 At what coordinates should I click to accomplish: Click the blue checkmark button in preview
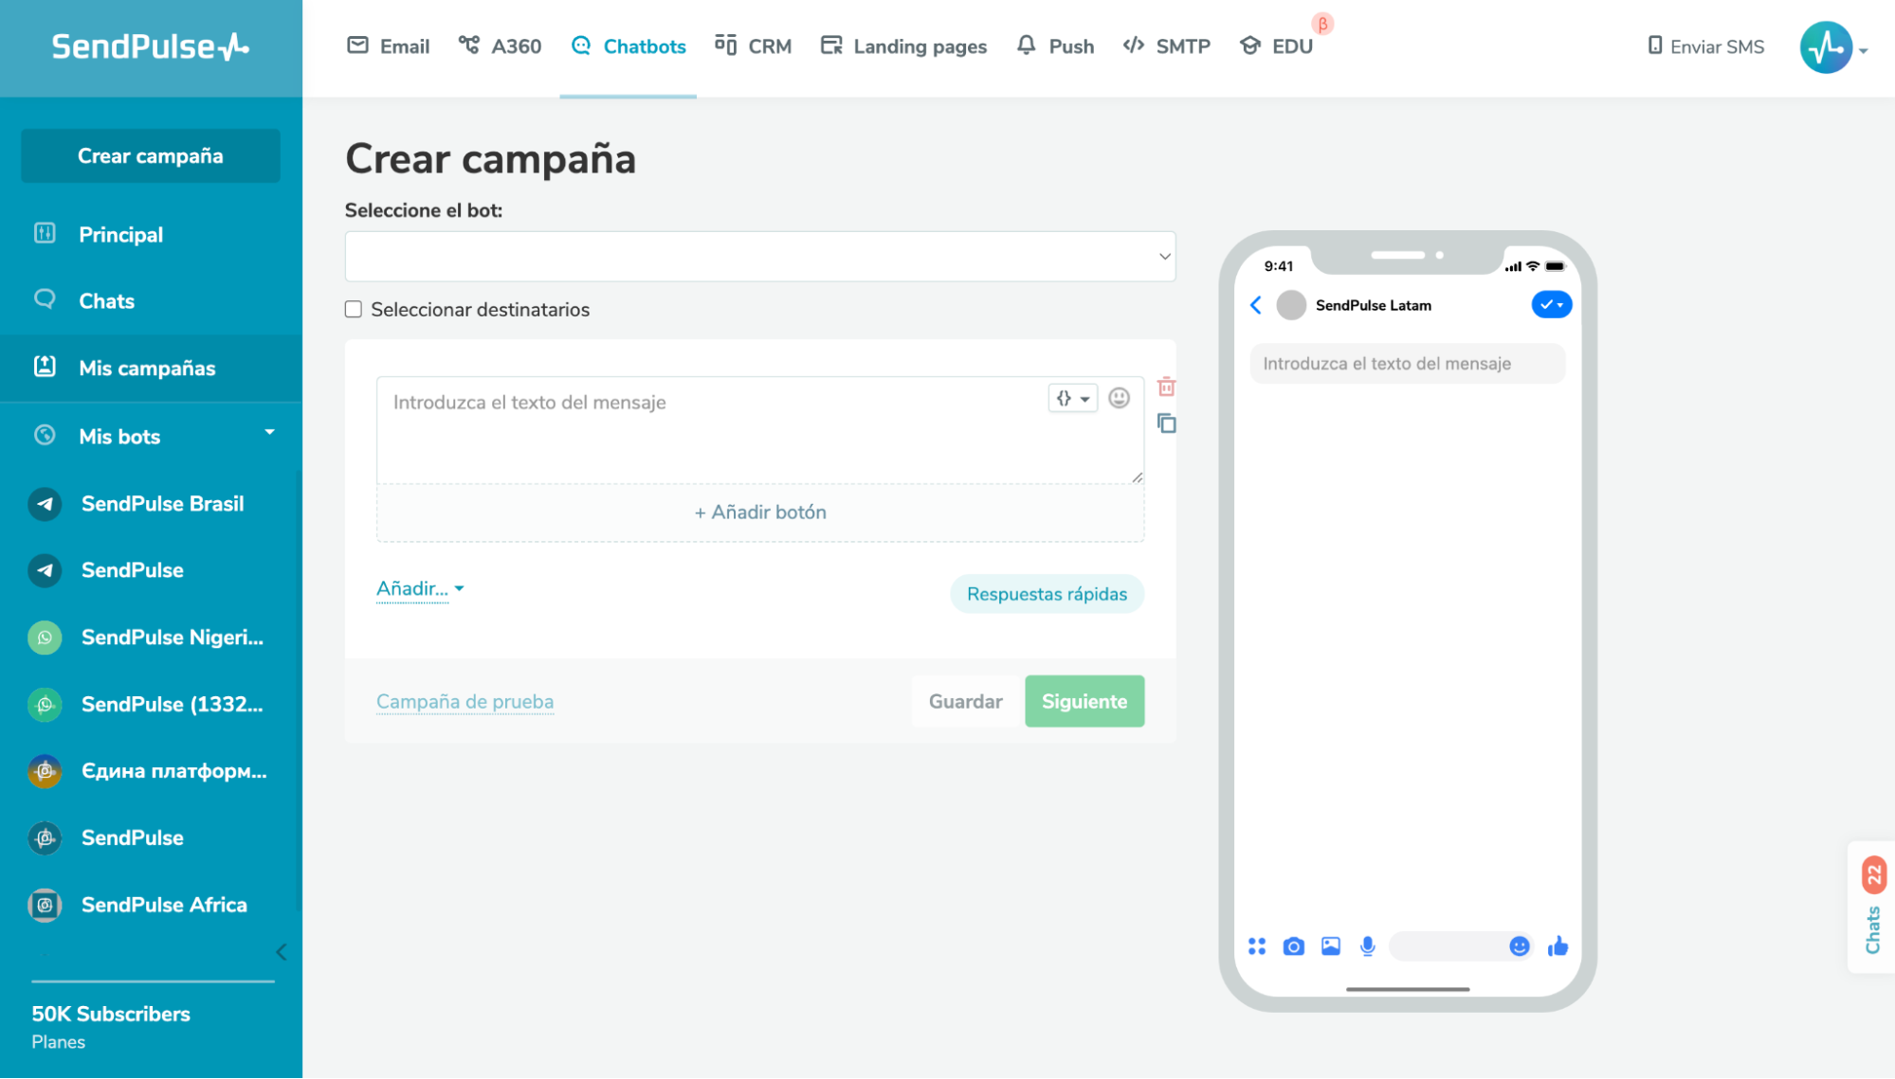point(1552,305)
